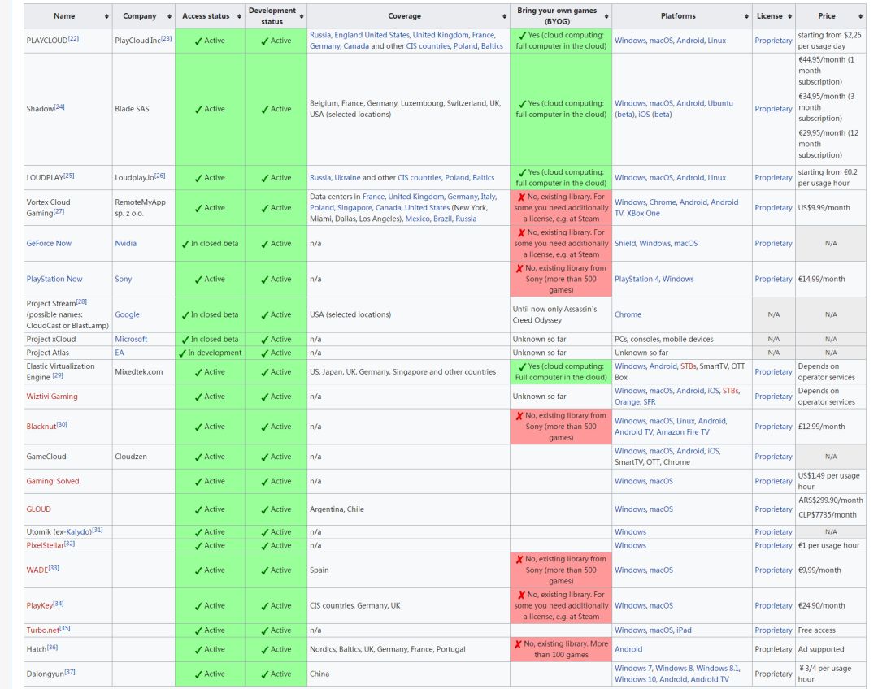Click the "Blade SAS" company text
This screenshot has height=689, width=878.
click(133, 109)
